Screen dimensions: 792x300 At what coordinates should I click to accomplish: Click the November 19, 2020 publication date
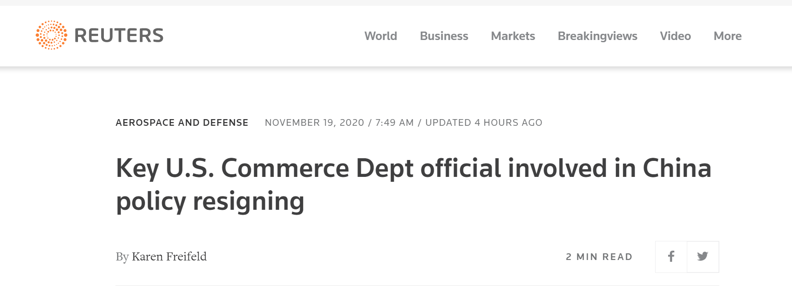click(x=314, y=123)
